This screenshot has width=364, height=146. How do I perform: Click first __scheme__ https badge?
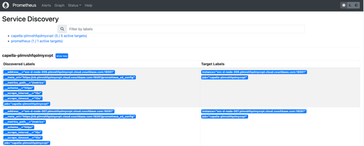coord(19,88)
